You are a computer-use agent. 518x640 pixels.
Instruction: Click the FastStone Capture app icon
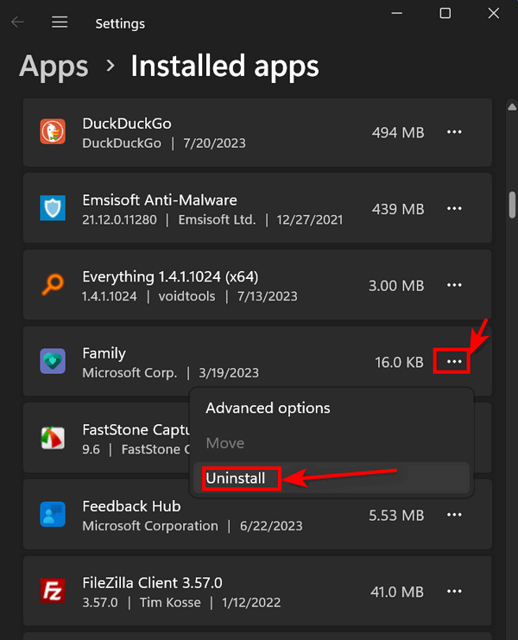point(53,438)
